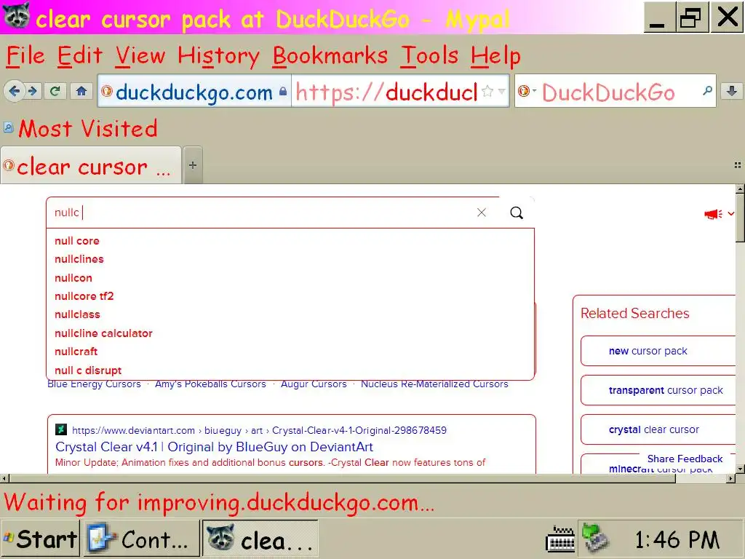This screenshot has height=559, width=745.
Task: Switch to the 'Cont...' taskbar window
Action: point(142,539)
